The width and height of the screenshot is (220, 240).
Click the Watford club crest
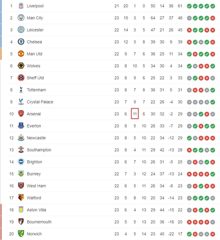(21, 198)
